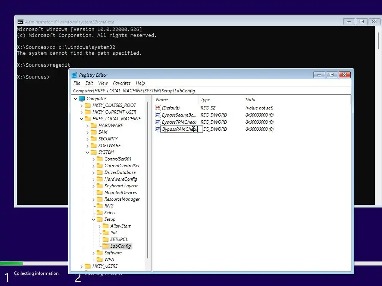Minimize the Registry Editor window
Viewport: 382px width, 286px height.
(319, 75)
